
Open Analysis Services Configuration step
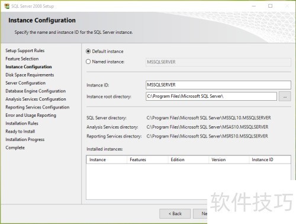tap(36, 99)
